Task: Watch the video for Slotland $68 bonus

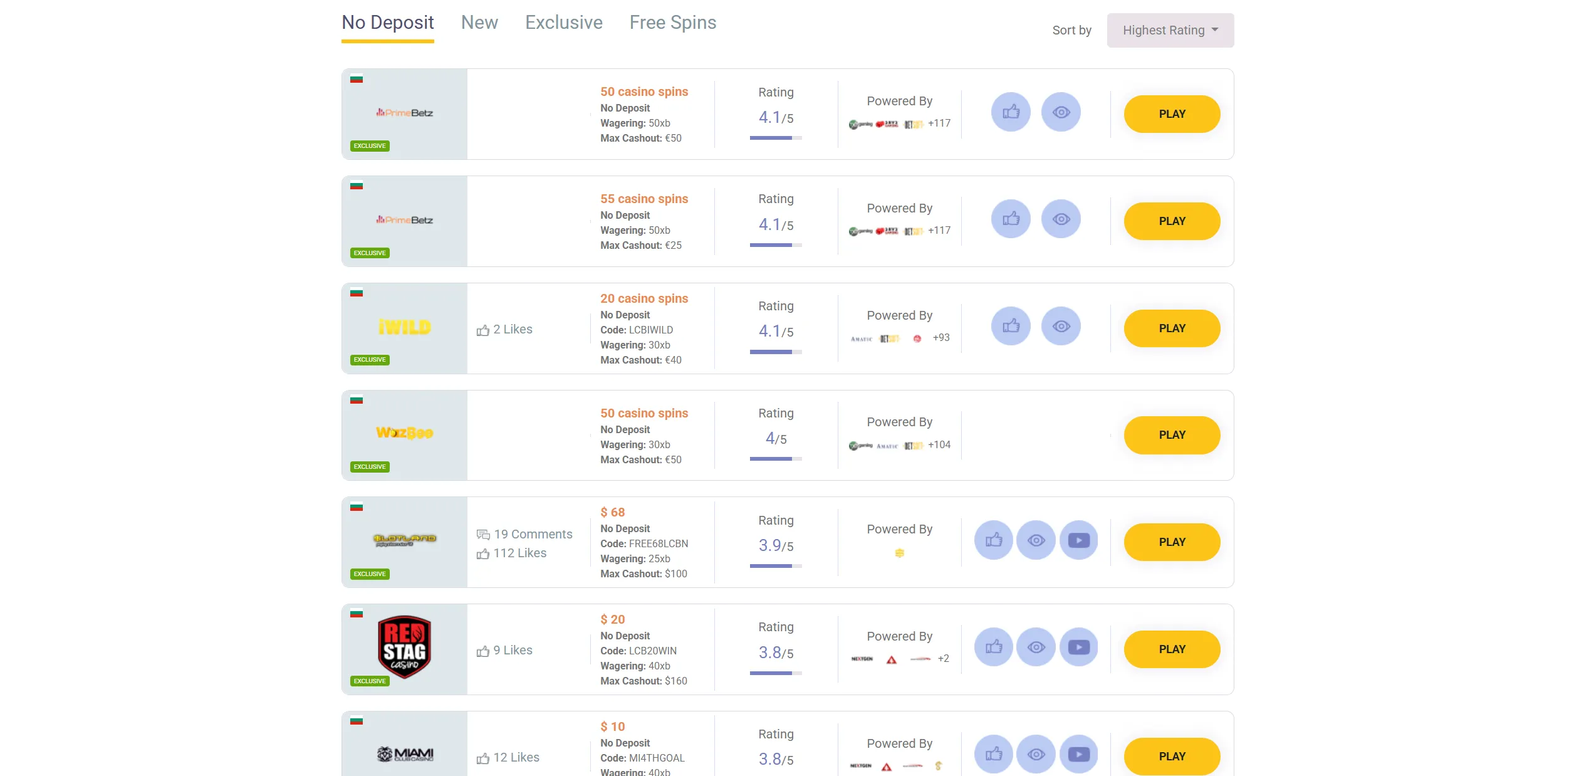Action: [x=1078, y=540]
